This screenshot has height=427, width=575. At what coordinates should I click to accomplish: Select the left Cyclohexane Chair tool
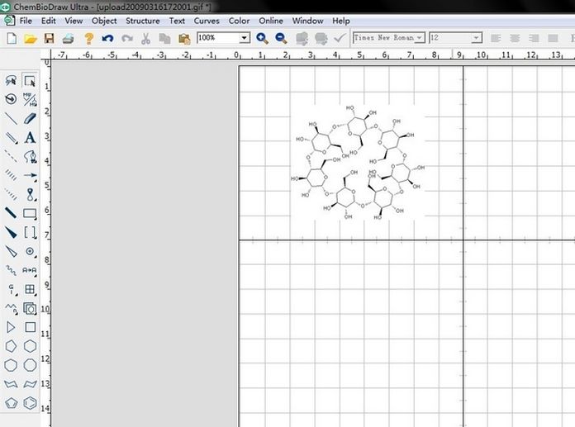11,384
